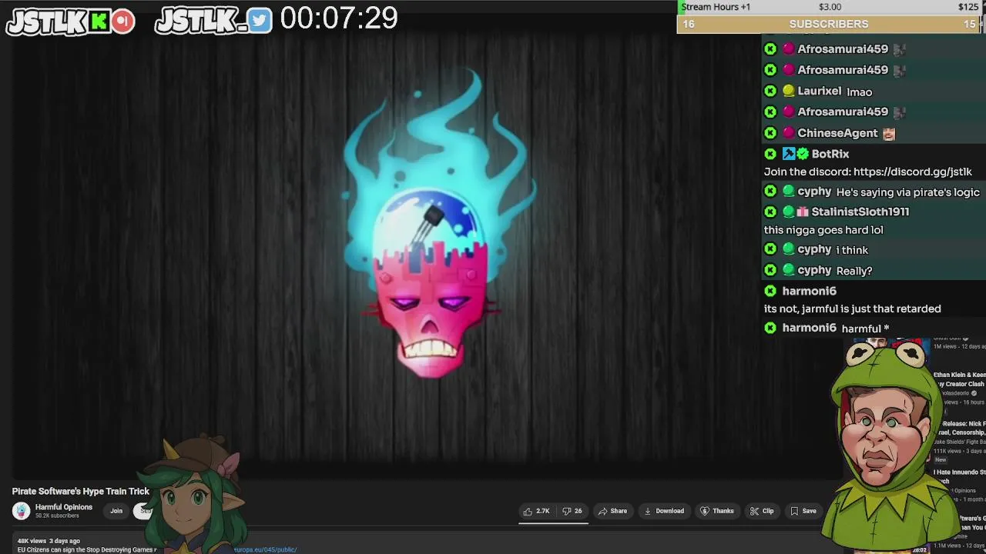
Task: Open ChineseAgent's username in chat
Action: click(837, 133)
